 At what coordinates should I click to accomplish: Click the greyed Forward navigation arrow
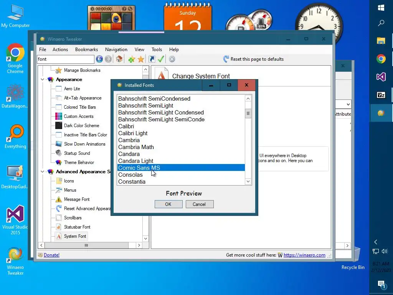(x=108, y=59)
